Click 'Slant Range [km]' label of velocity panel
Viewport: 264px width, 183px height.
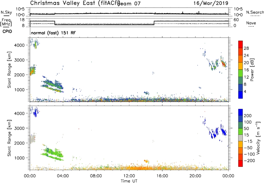click(x=9, y=138)
